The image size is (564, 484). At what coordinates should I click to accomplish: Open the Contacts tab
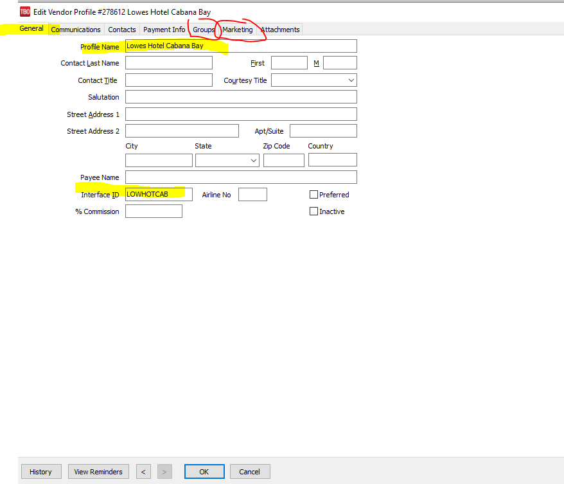[x=122, y=30]
